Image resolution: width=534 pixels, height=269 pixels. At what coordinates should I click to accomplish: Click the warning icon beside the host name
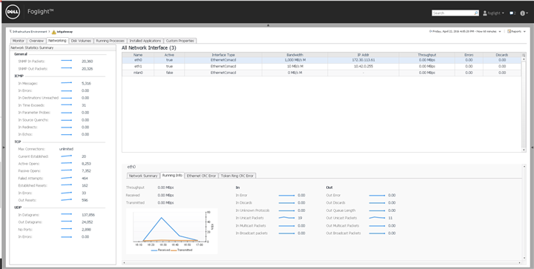(53, 32)
